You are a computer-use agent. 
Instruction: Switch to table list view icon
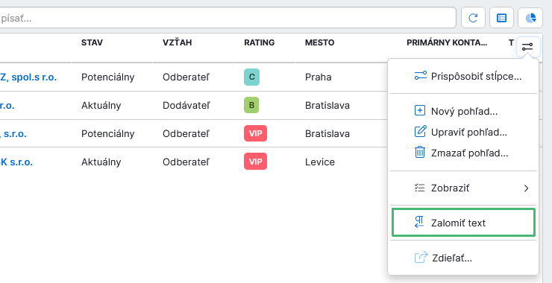501,18
